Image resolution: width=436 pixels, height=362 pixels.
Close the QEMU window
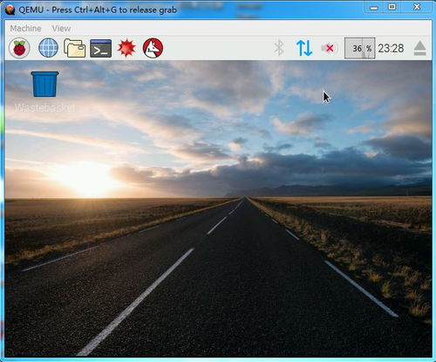pos(417,7)
